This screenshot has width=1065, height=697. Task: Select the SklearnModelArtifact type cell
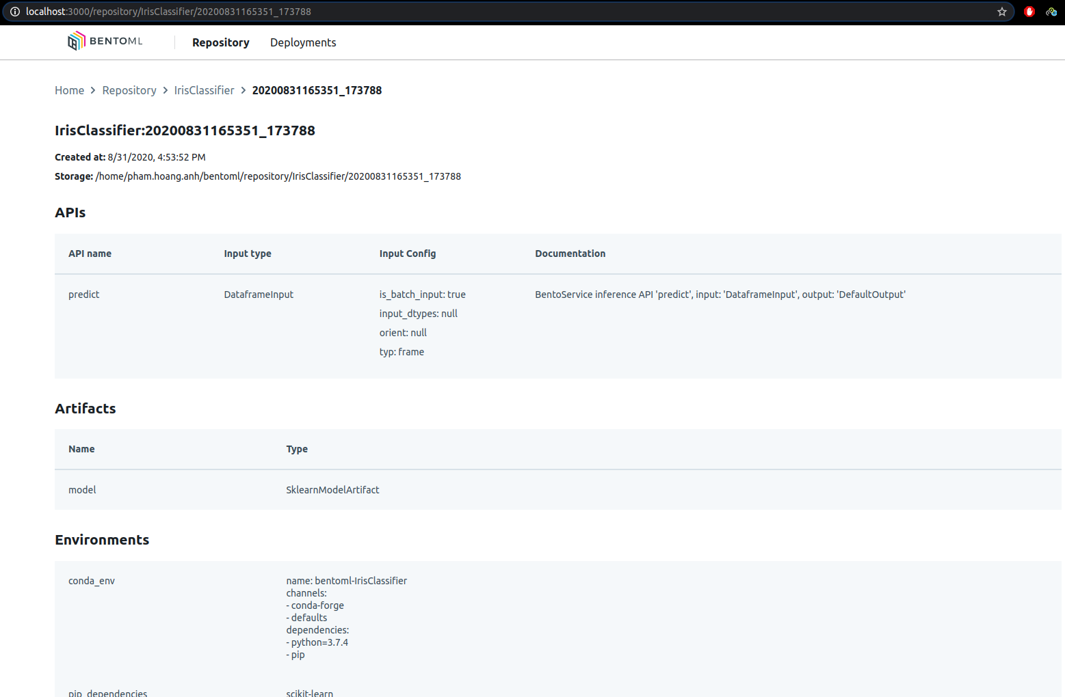pyautogui.click(x=332, y=490)
